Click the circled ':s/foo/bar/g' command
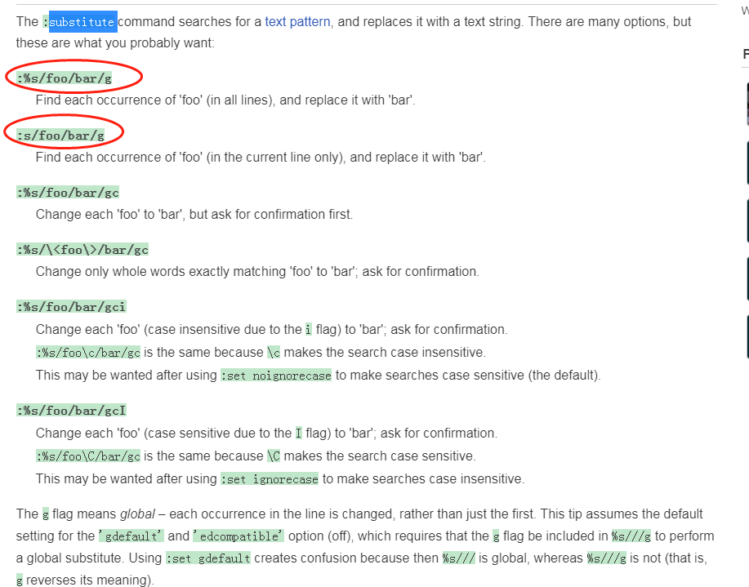This screenshot has height=587, width=749. pos(60,136)
